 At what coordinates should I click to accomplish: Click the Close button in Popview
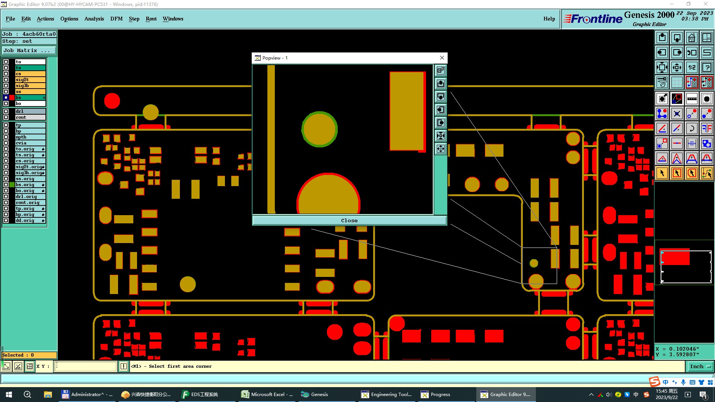(x=349, y=220)
